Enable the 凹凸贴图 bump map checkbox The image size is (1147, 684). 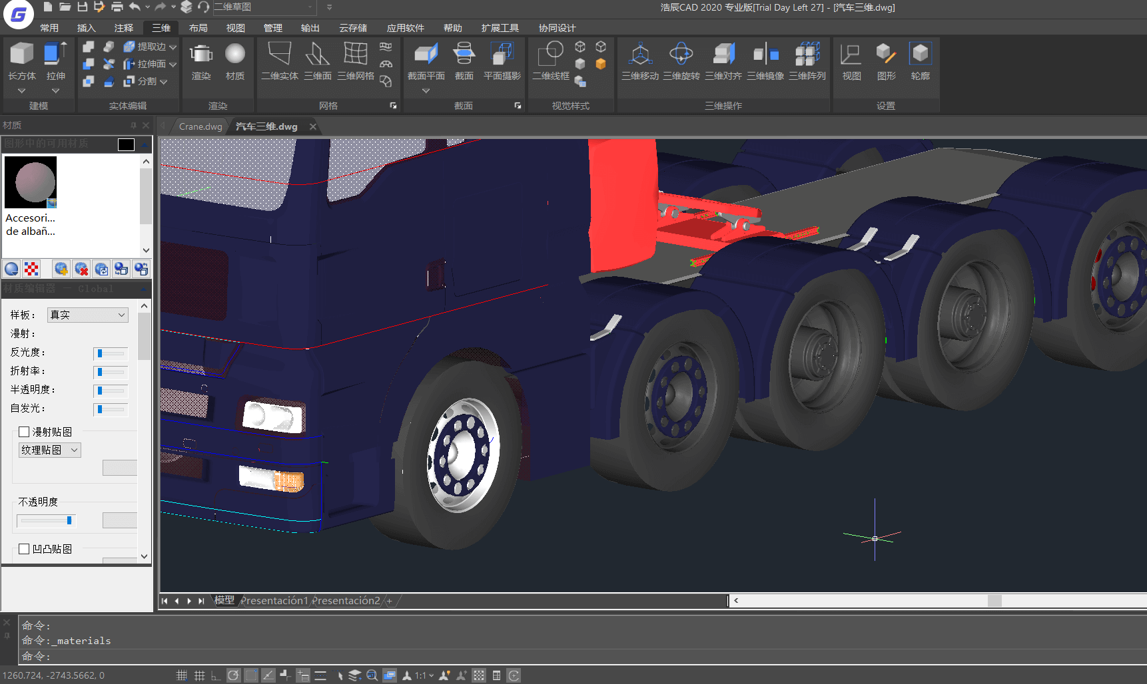(24, 549)
